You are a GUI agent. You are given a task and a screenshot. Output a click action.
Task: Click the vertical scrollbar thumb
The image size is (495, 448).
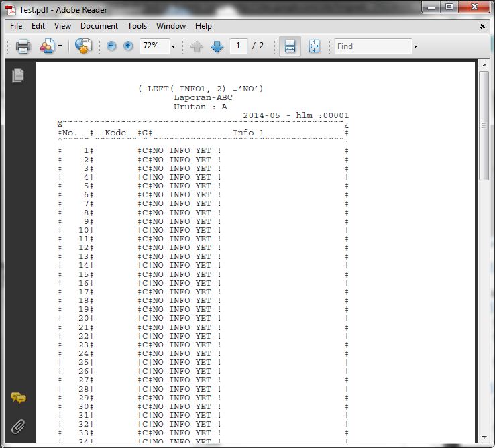[484, 125]
